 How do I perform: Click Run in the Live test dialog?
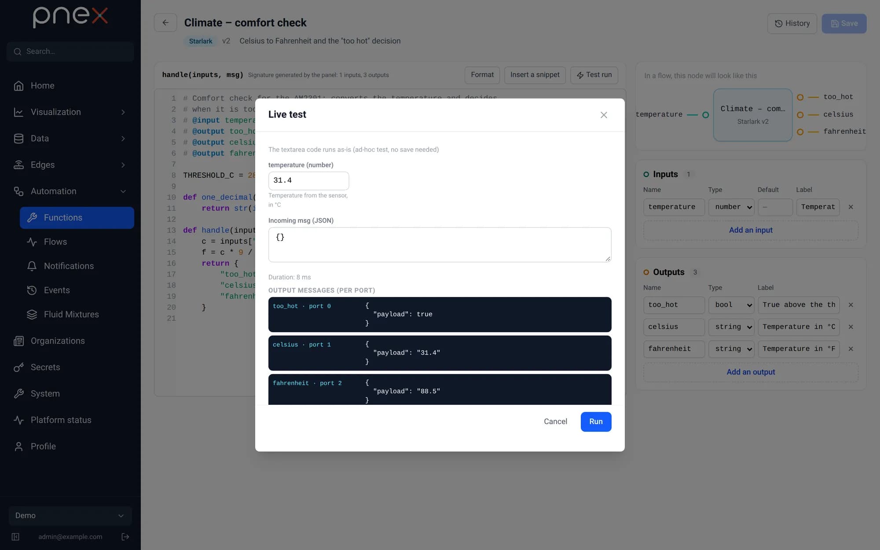pos(596,422)
